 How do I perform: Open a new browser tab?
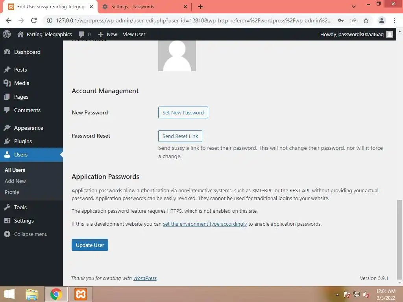click(200, 7)
